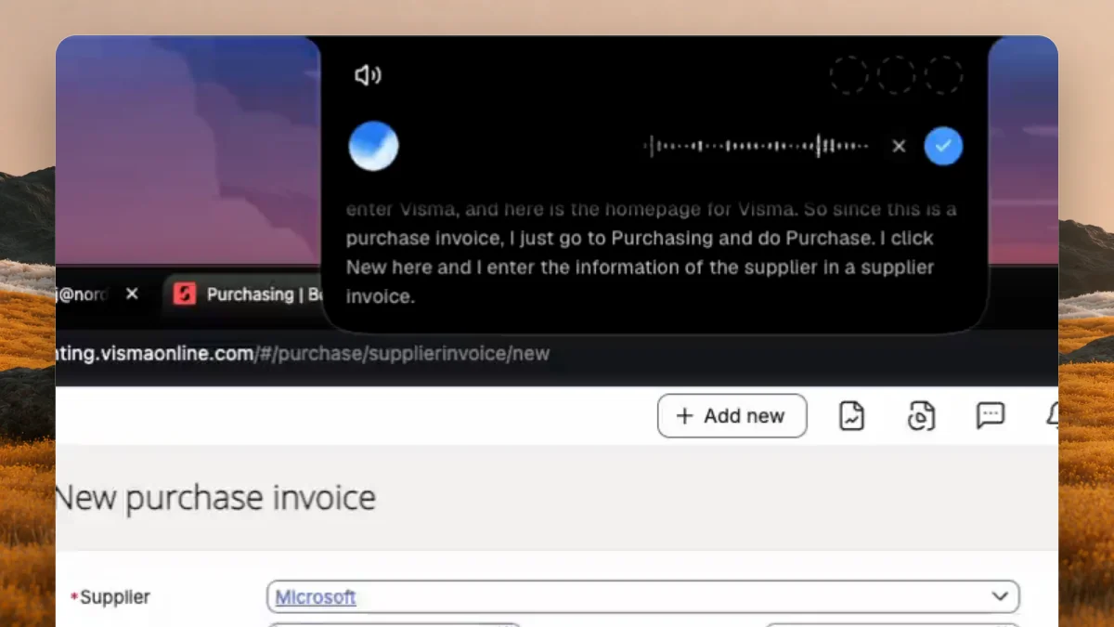Click the blue orb avatar in the overlay
This screenshot has height=627, width=1114.
click(373, 146)
